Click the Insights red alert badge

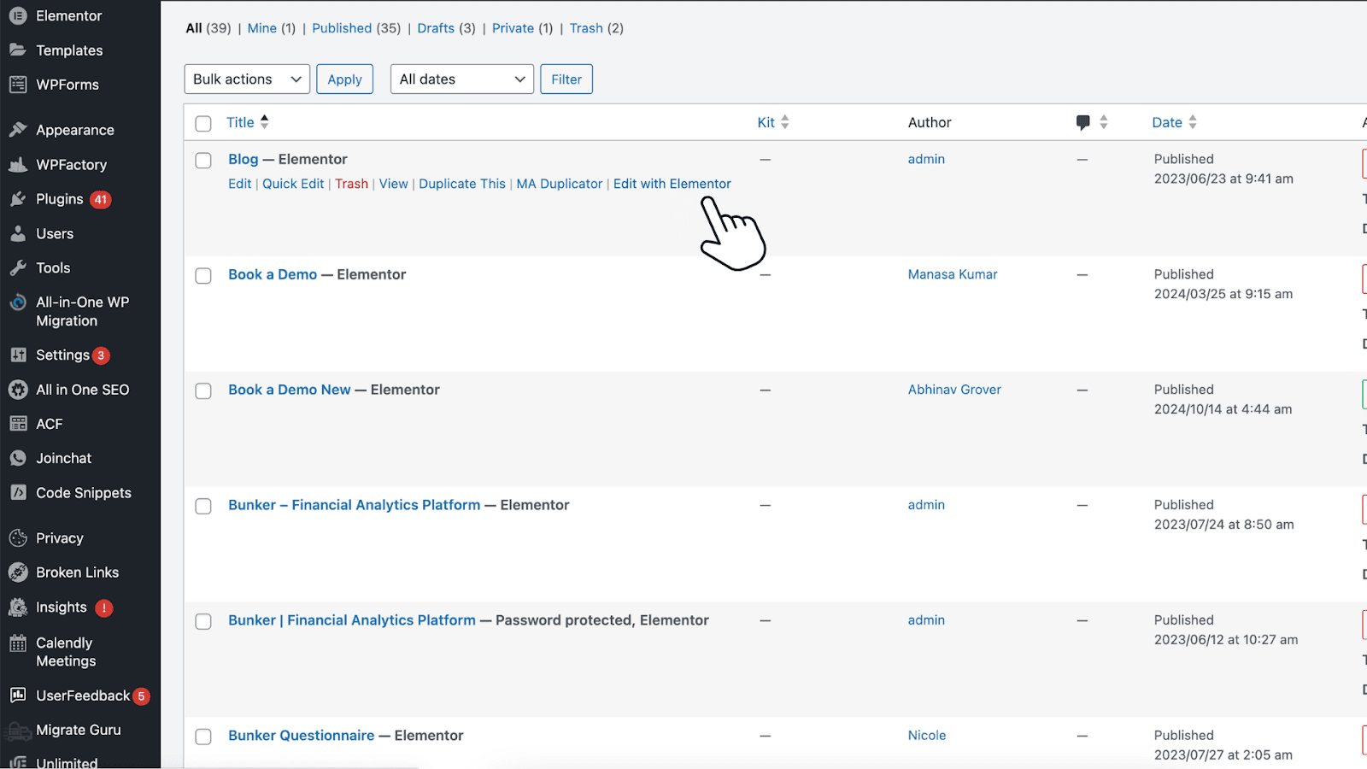click(104, 608)
